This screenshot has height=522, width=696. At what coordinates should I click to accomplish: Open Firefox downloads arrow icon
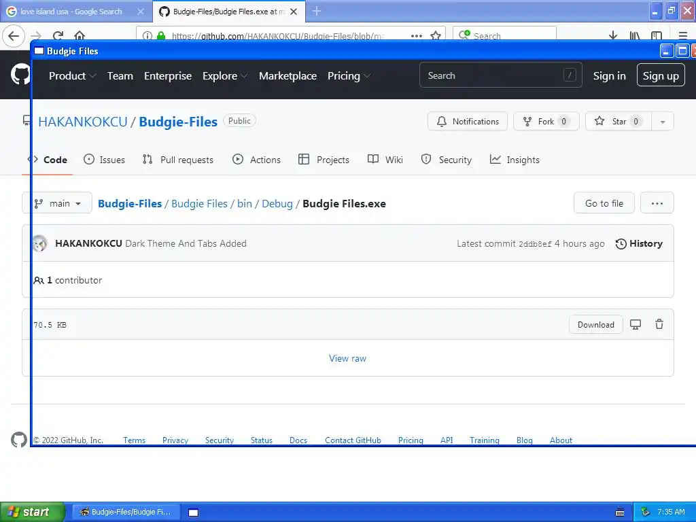point(613,35)
